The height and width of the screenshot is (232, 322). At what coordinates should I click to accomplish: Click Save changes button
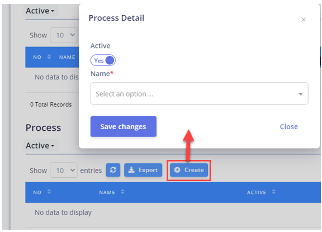(124, 126)
